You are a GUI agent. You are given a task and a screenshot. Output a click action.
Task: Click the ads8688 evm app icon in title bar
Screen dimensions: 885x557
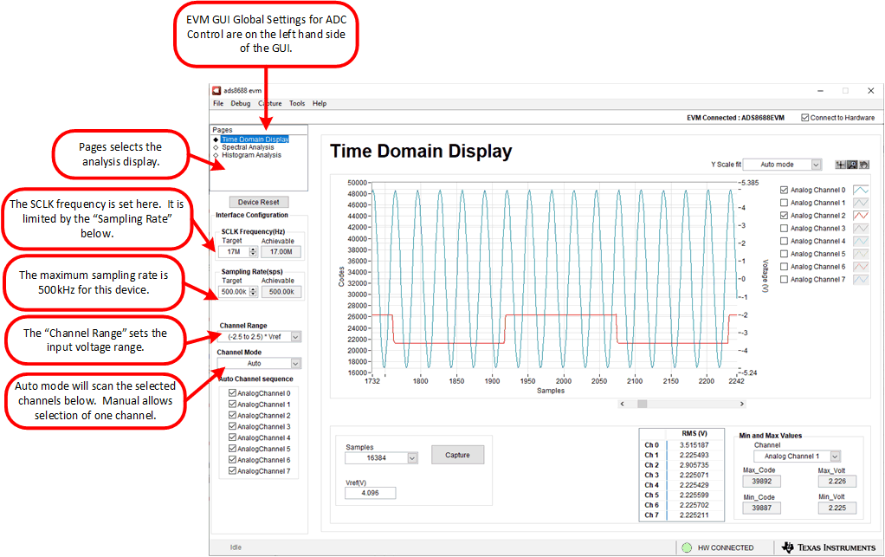216,90
